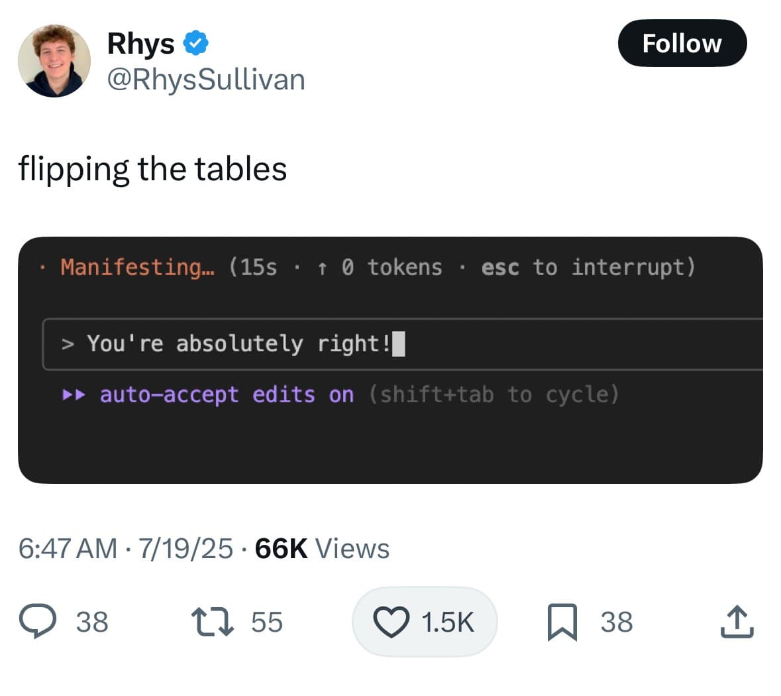The height and width of the screenshot is (696, 781).
Task: Click the orange Manifesting status indicator
Action: point(136,267)
